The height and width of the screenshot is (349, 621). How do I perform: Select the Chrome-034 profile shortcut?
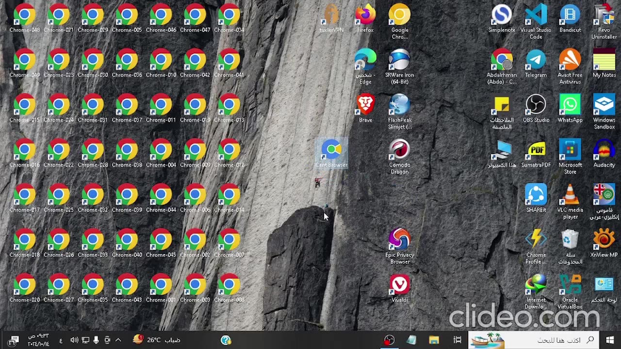[x=229, y=18]
